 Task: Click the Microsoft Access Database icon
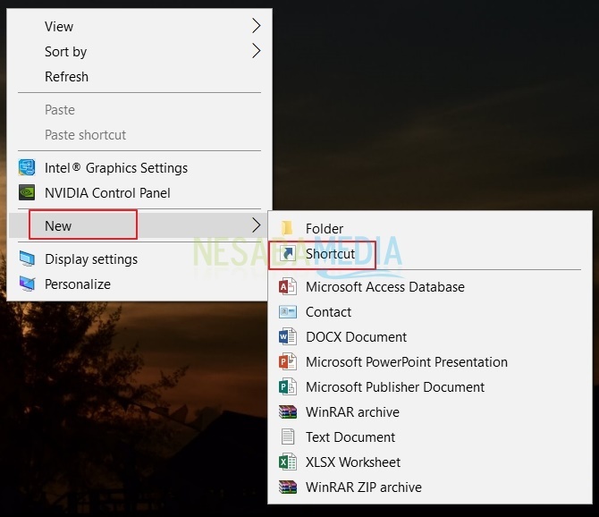click(x=288, y=287)
